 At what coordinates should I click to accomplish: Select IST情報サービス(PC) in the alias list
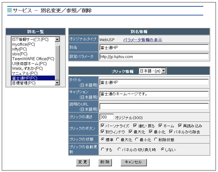tap(30, 39)
